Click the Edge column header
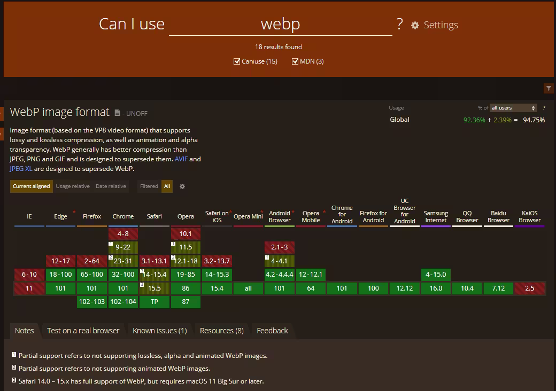This screenshot has height=391, width=556. coord(60,216)
